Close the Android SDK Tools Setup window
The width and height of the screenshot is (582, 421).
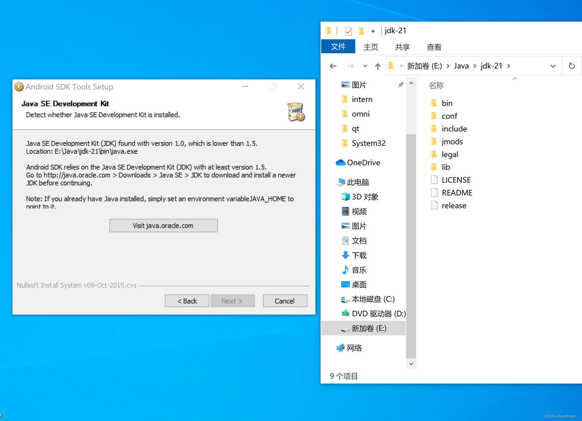click(x=301, y=86)
